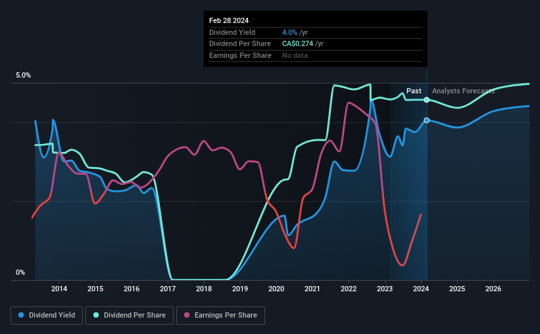Click the blue data point marker on Dividend Yield line
The width and height of the screenshot is (540, 334).
[427, 120]
